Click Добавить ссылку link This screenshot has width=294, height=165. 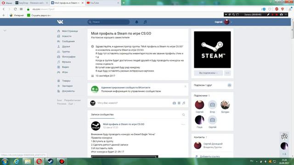point(209,156)
